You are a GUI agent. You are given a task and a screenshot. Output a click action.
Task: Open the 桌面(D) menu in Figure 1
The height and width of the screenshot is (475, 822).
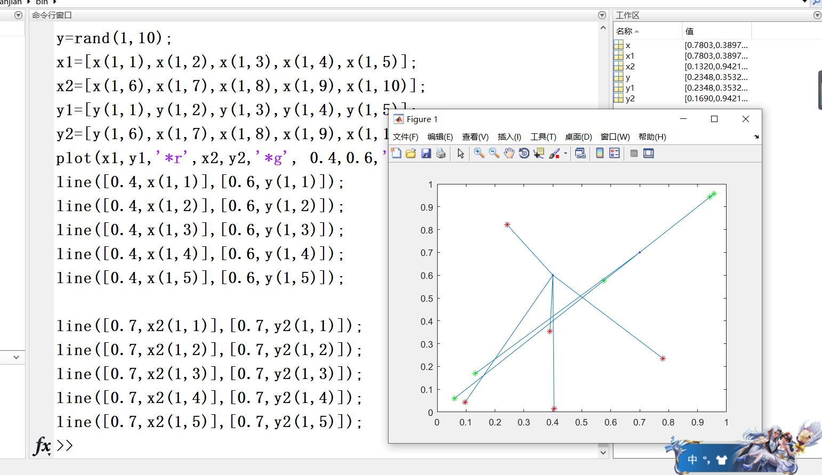[x=578, y=137]
